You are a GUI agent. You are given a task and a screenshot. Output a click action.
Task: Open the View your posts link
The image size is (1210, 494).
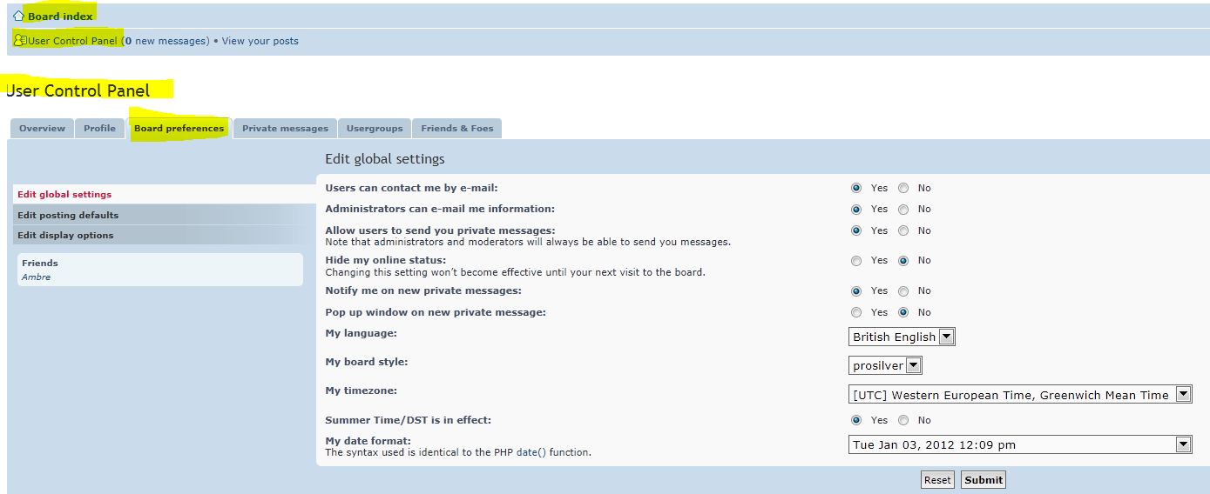pos(260,41)
